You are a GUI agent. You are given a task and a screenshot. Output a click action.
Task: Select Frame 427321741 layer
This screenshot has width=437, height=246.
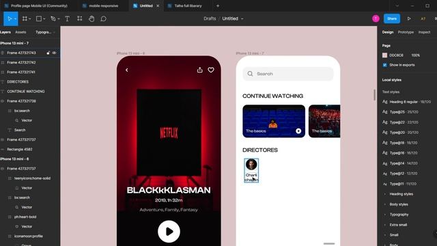point(21,72)
